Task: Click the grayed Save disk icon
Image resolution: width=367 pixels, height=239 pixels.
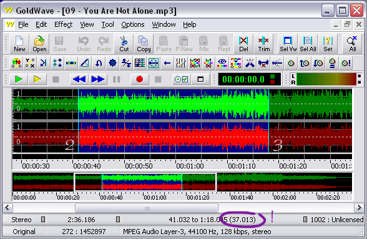Action: pyautogui.click(x=59, y=44)
